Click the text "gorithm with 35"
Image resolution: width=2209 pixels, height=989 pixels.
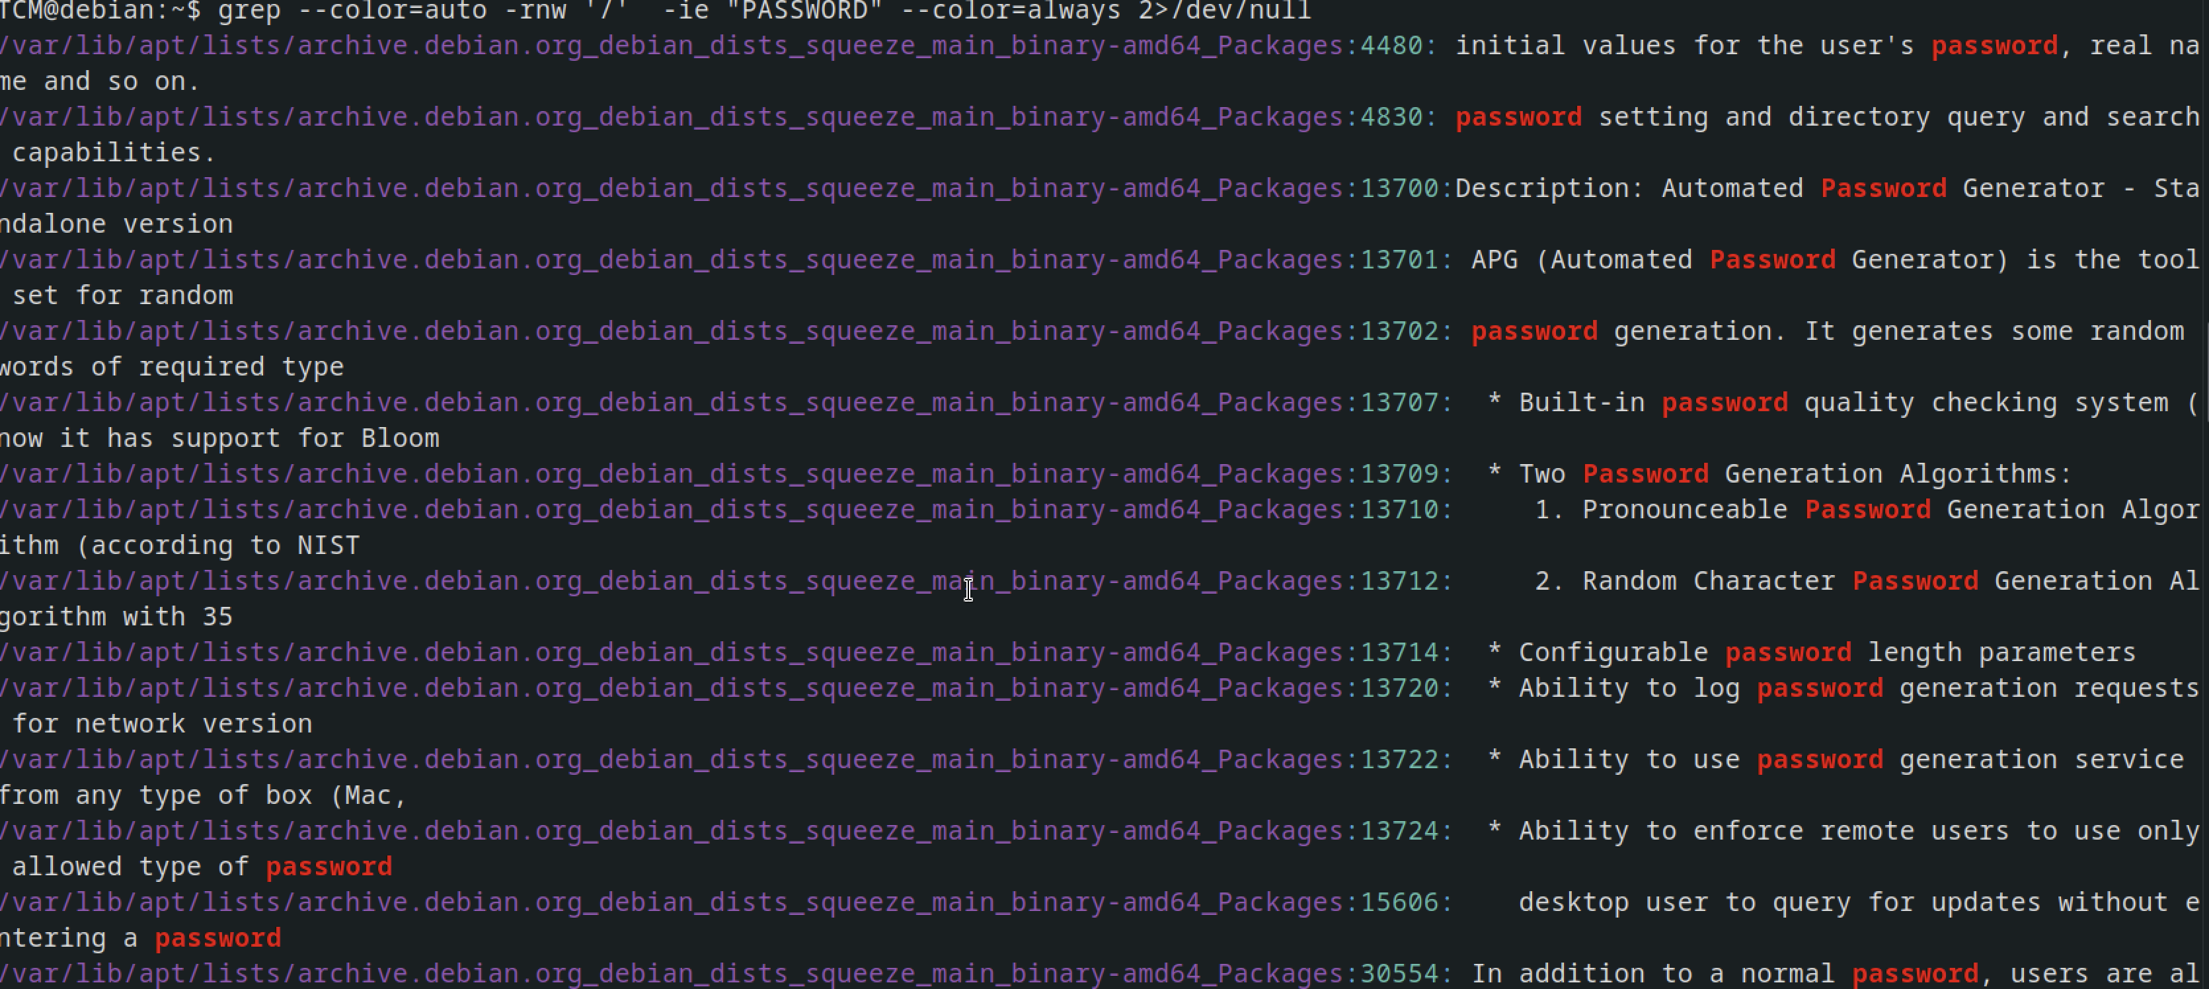(x=116, y=617)
